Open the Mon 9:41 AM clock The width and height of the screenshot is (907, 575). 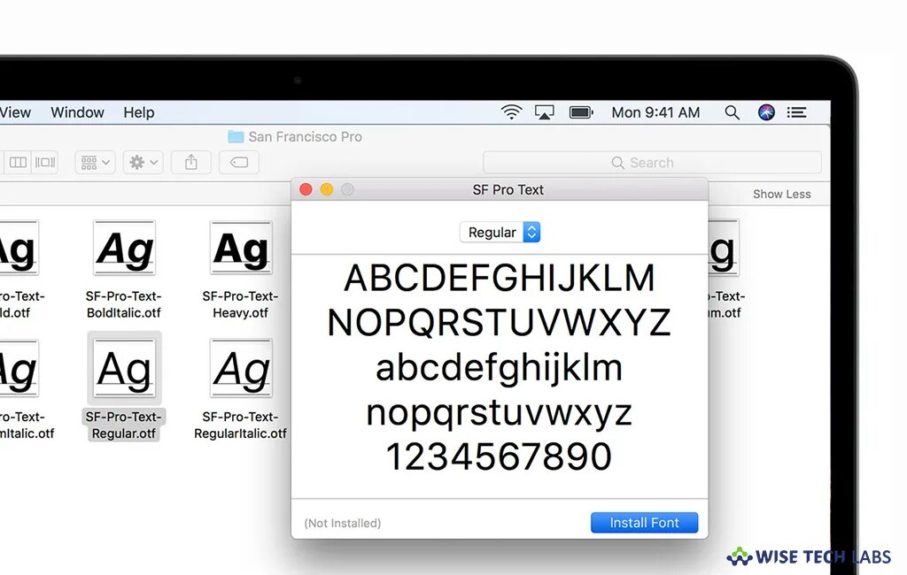click(655, 112)
